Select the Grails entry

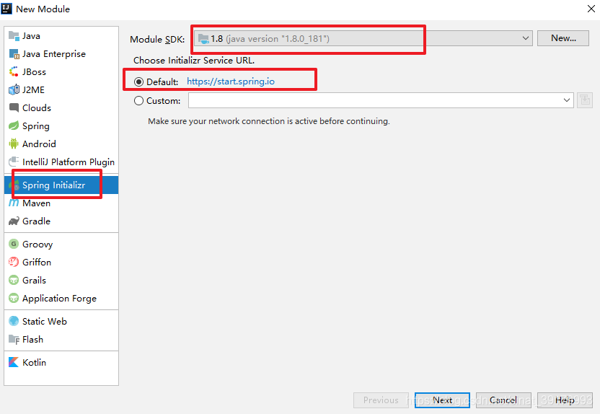pos(61,280)
